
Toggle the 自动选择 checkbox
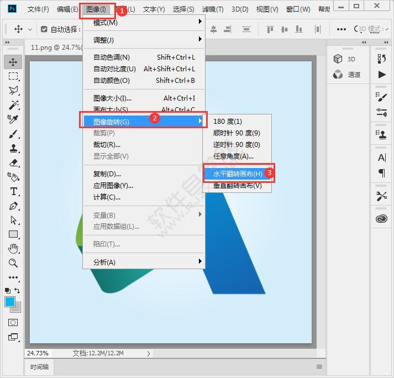click(x=44, y=29)
